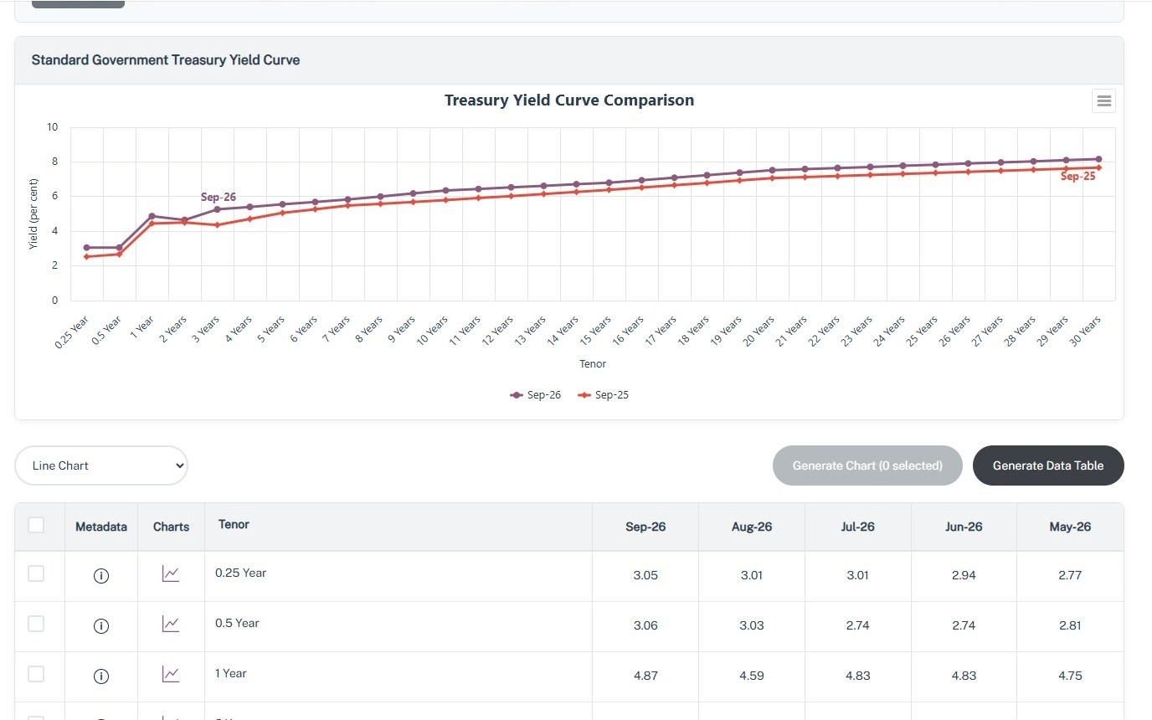Viewport: 1152px width, 720px height.
Task: View metadata info for 0.5 Year
Action: 101,626
